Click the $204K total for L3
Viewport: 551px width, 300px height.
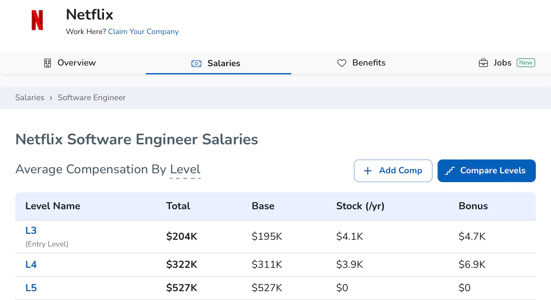(182, 236)
